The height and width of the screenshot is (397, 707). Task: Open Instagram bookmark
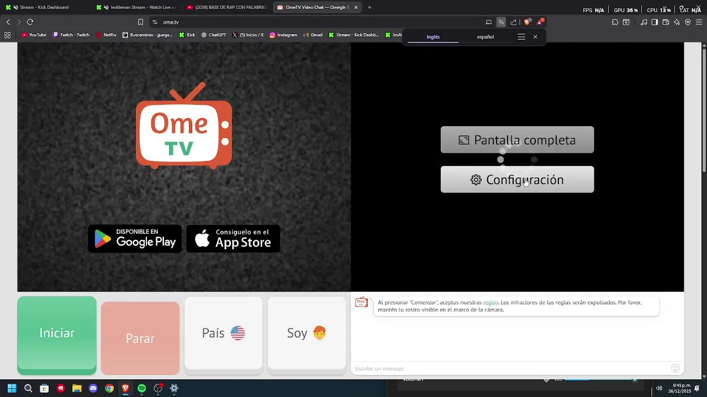point(283,35)
